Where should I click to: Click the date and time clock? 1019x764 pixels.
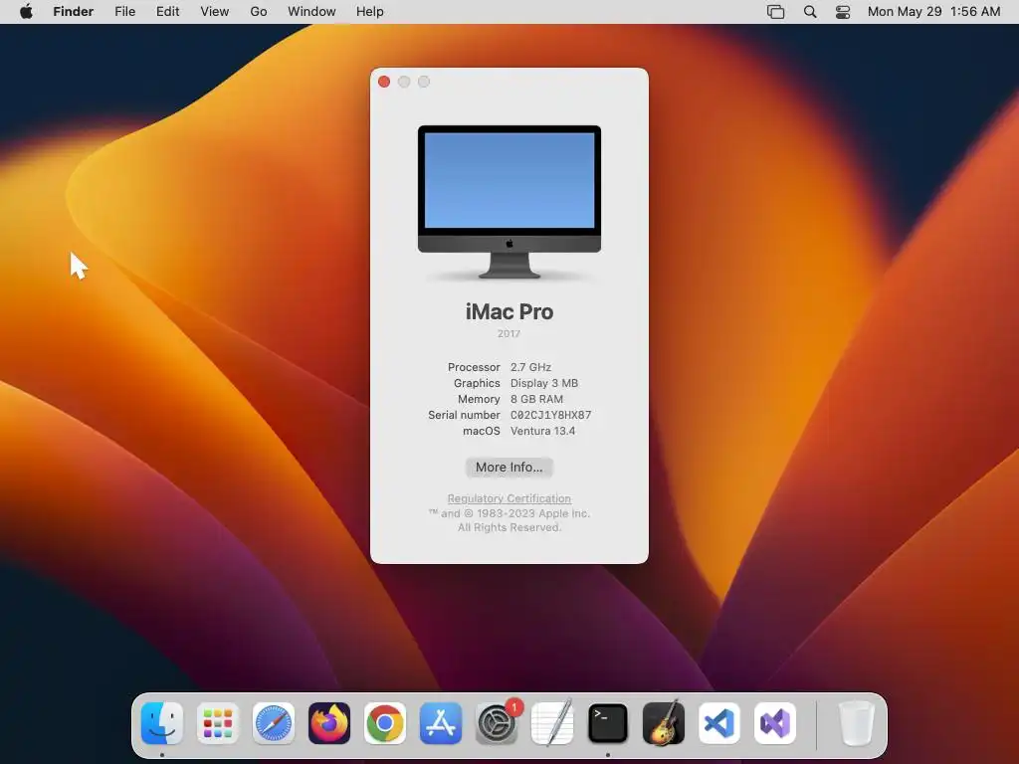click(933, 12)
